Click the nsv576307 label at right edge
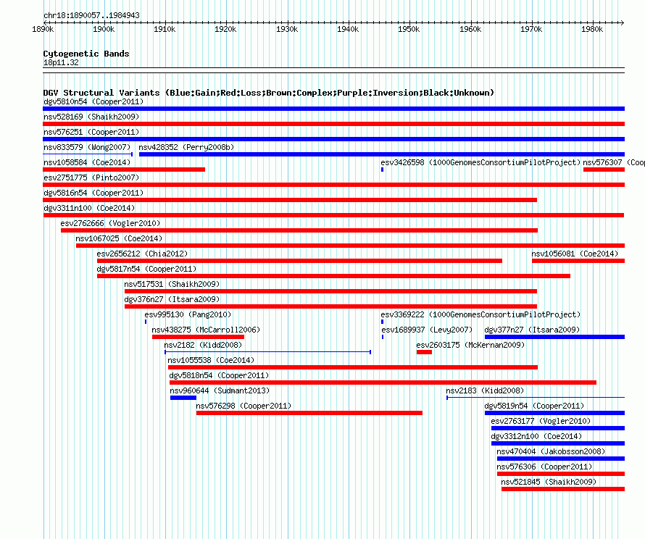 pyautogui.click(x=614, y=162)
